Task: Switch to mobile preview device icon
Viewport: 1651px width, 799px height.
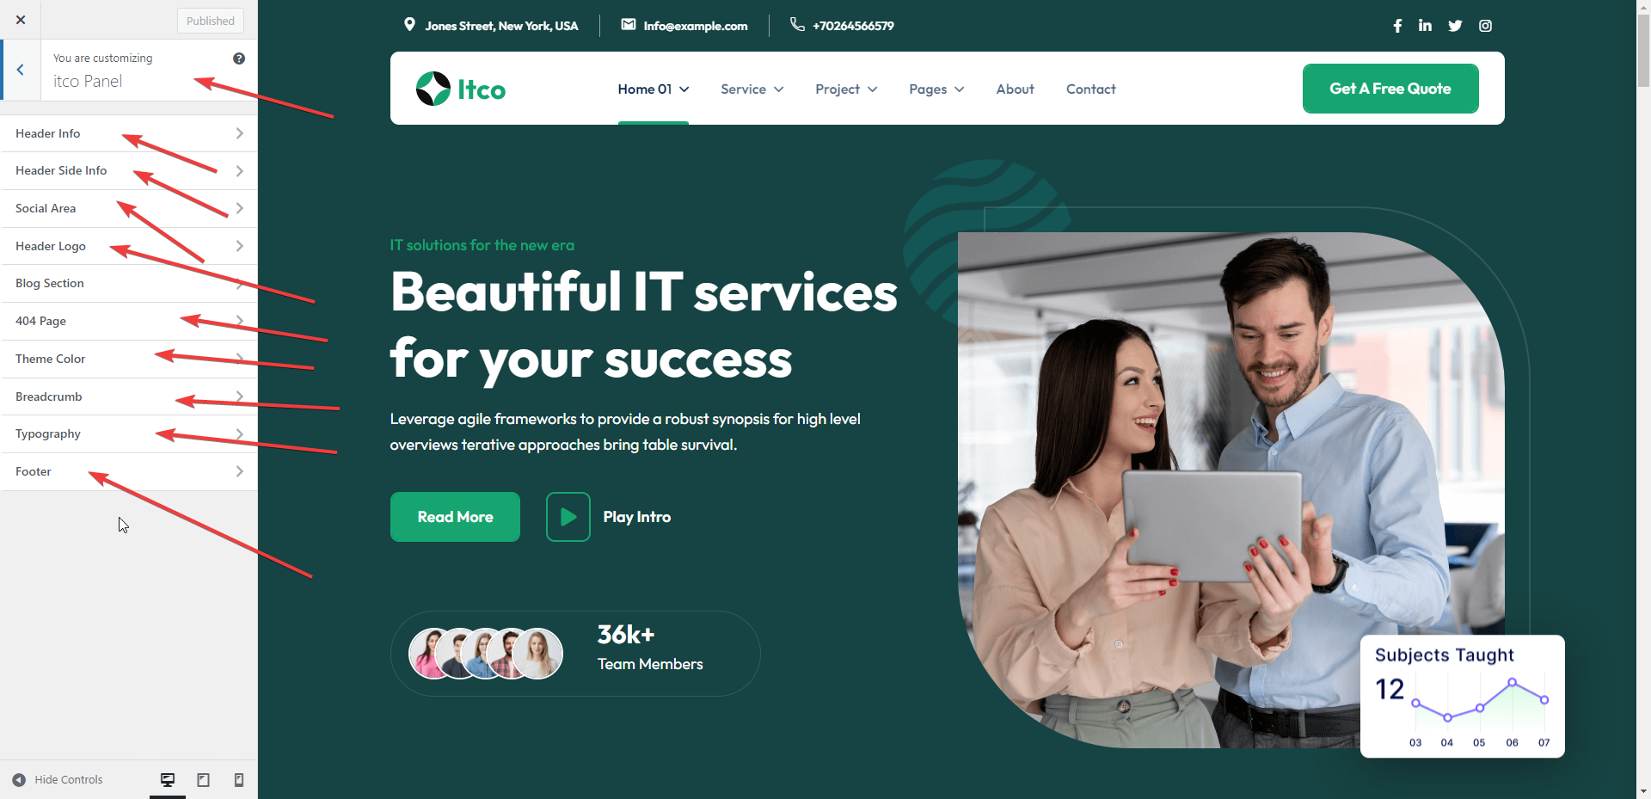Action: (x=239, y=779)
